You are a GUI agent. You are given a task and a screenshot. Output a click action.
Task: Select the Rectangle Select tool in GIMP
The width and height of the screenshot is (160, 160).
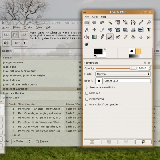tap(87, 22)
